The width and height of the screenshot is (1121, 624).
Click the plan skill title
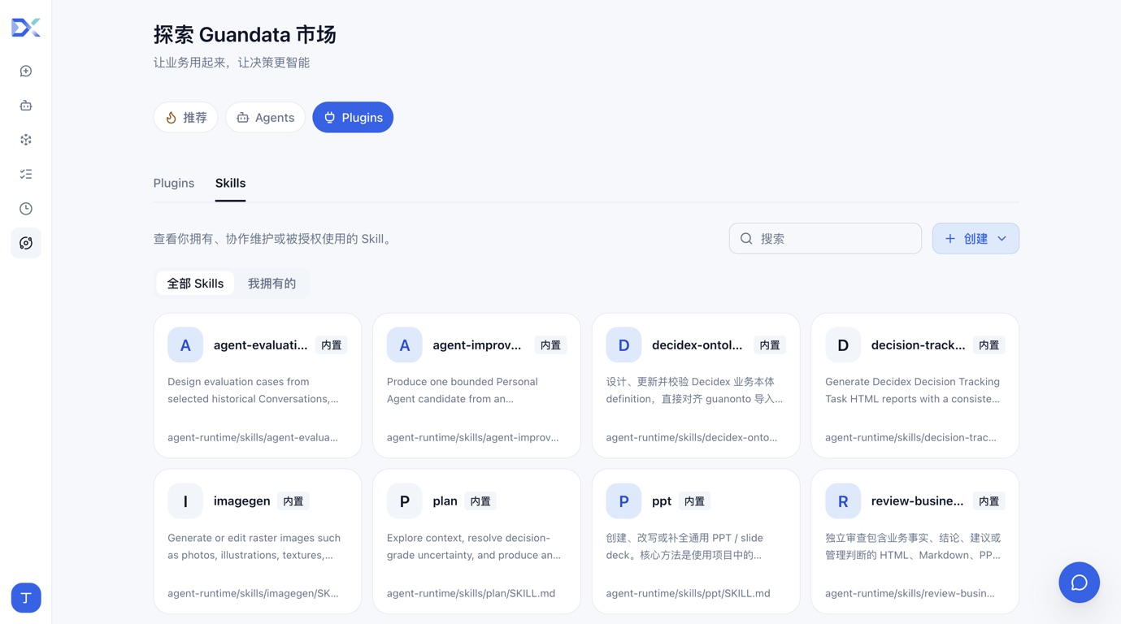(x=445, y=501)
